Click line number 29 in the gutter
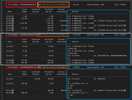Viewport: 132px width, 100px height. [2, 67]
